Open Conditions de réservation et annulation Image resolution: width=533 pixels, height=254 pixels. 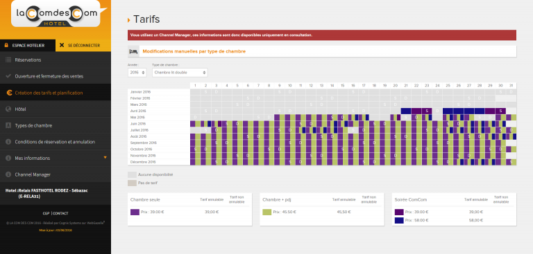[x=55, y=142]
